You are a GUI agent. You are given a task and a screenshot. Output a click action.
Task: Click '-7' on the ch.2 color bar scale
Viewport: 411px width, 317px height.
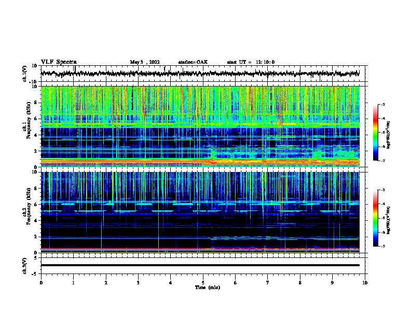pos(382,246)
